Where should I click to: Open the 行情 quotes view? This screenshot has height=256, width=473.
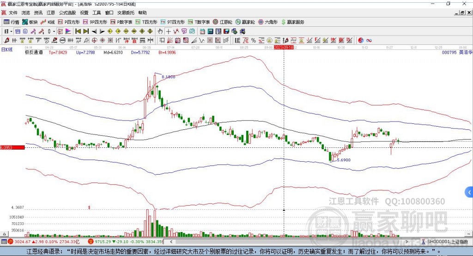tap(12, 22)
